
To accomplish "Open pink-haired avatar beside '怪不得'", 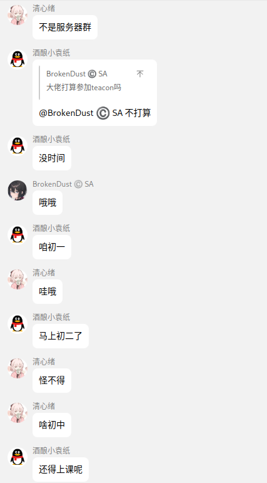I will (x=18, y=368).
